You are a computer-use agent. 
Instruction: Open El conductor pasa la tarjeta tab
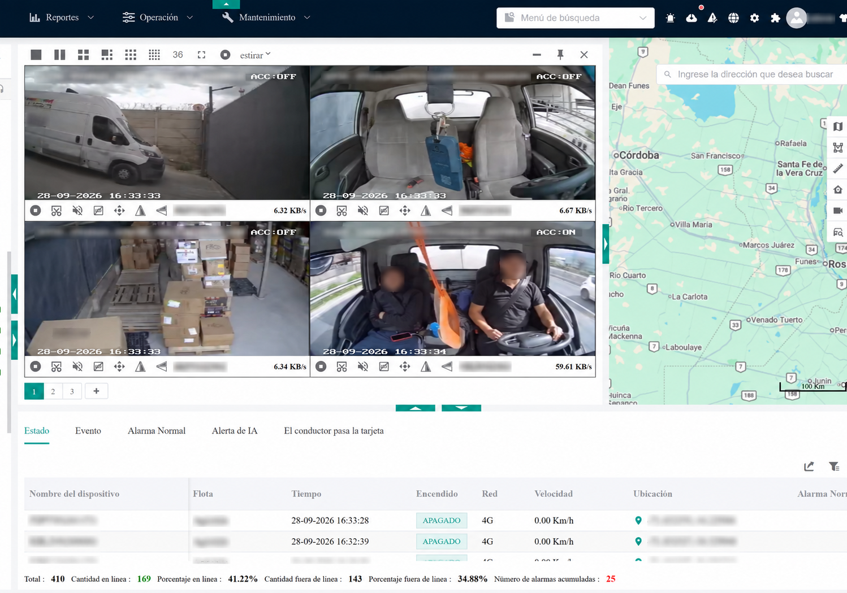[x=334, y=431]
